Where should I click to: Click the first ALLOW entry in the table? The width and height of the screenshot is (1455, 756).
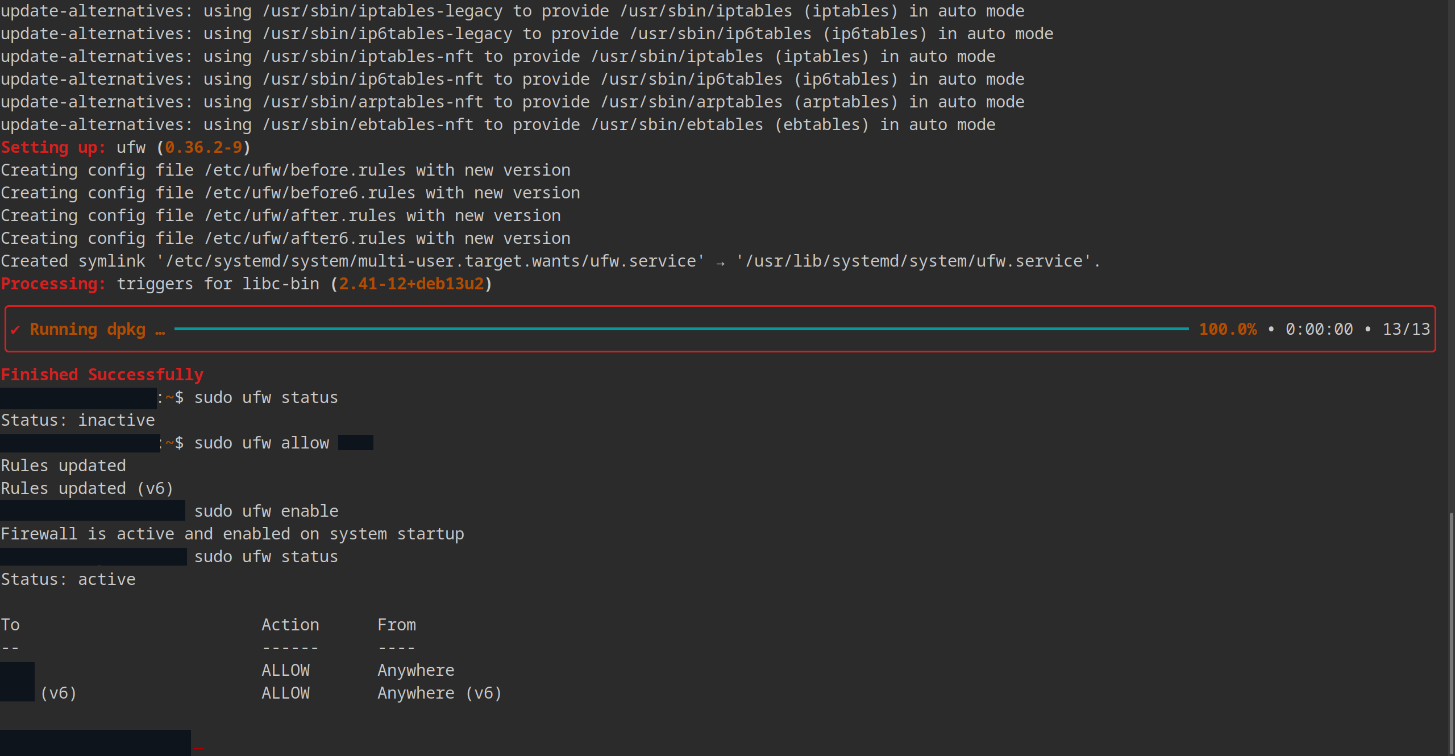pyautogui.click(x=285, y=670)
